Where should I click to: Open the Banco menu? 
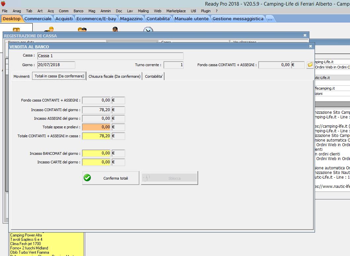(x=78, y=11)
